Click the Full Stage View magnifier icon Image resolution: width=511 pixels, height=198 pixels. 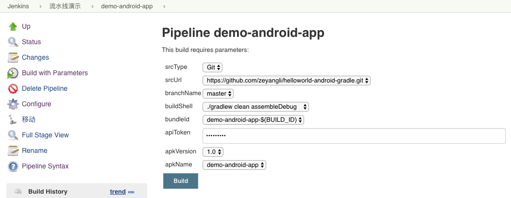click(13, 135)
